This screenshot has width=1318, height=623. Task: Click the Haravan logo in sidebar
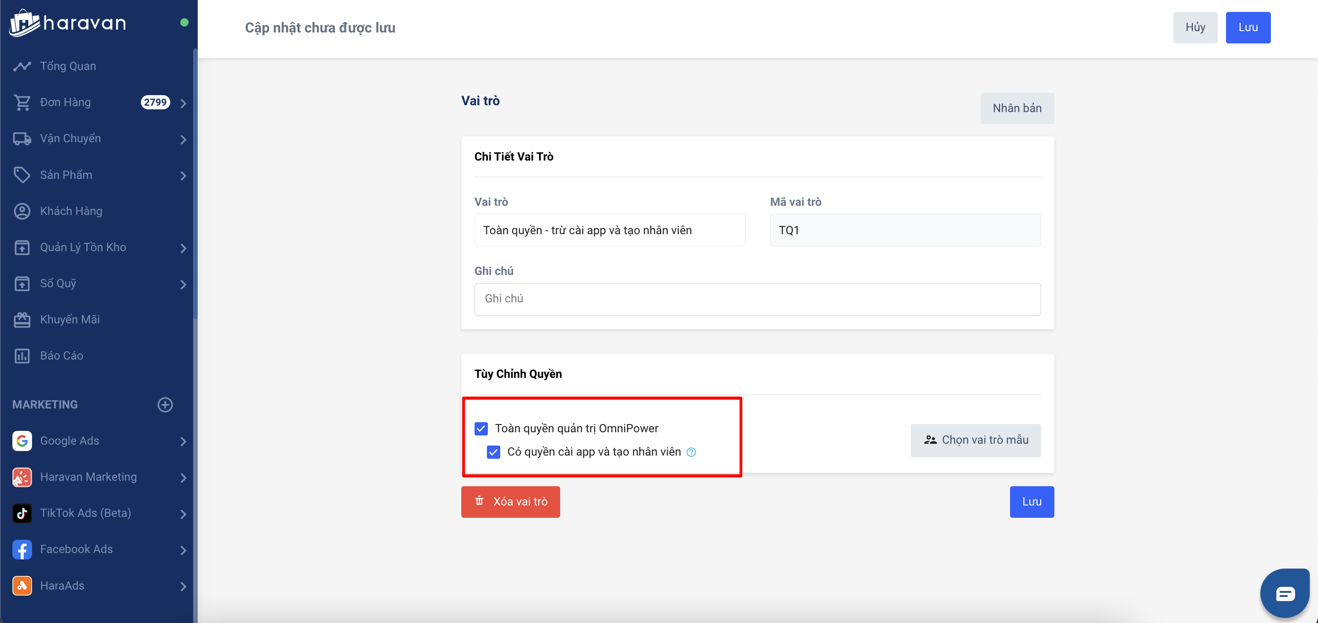pyautogui.click(x=68, y=23)
